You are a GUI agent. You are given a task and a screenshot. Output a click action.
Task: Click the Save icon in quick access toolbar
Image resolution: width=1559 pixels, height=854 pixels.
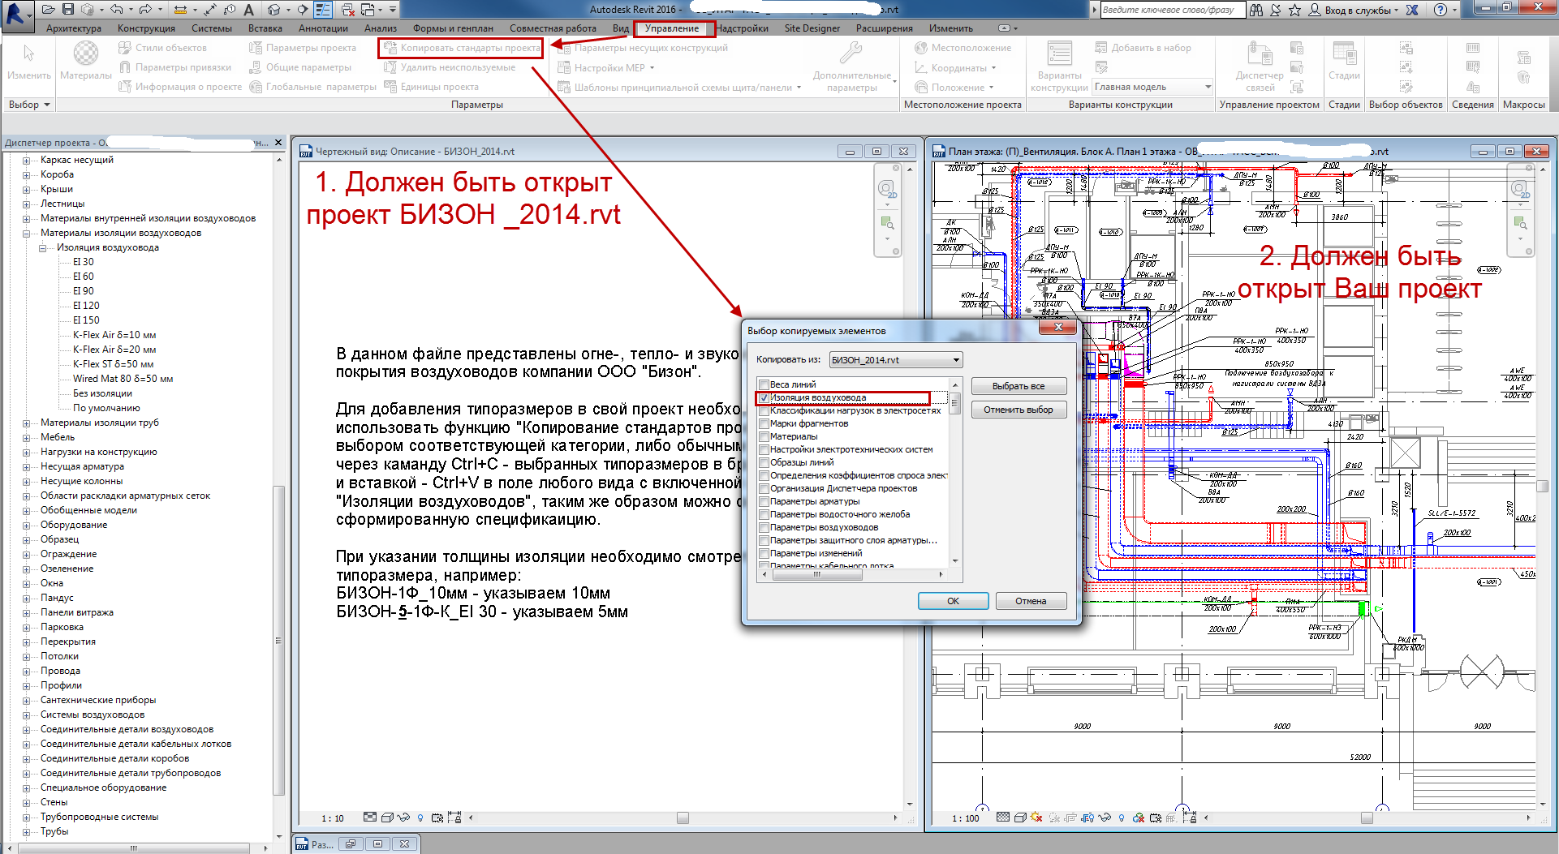point(68,10)
